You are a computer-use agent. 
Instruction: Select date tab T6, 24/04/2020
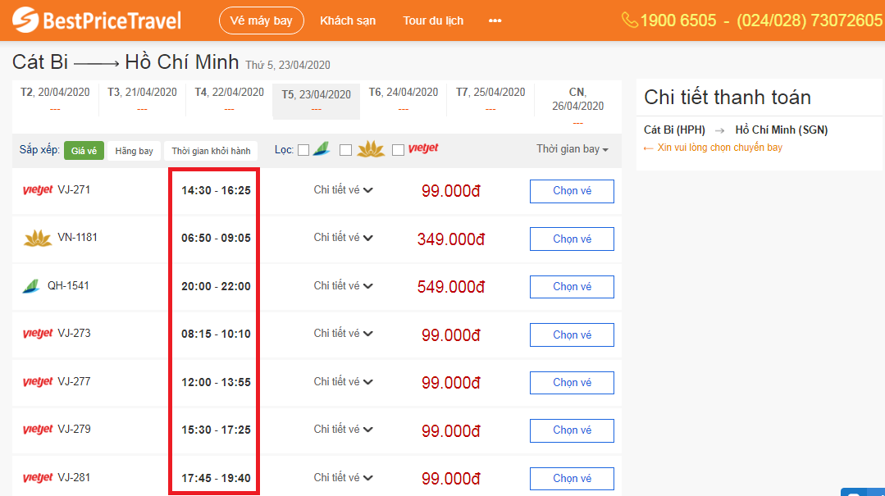(x=404, y=98)
